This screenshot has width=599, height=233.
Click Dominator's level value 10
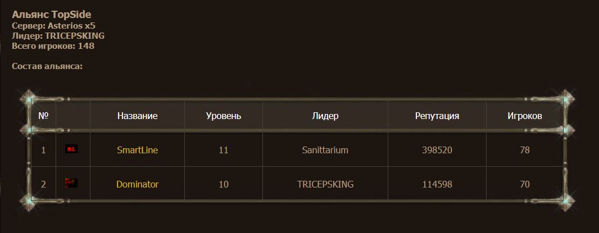click(224, 184)
